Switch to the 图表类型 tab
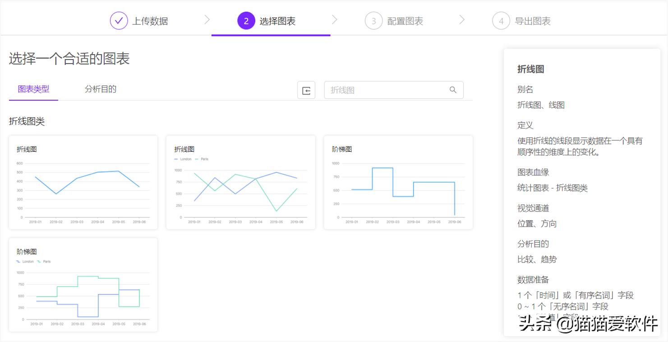This screenshot has width=668, height=342. 33,89
